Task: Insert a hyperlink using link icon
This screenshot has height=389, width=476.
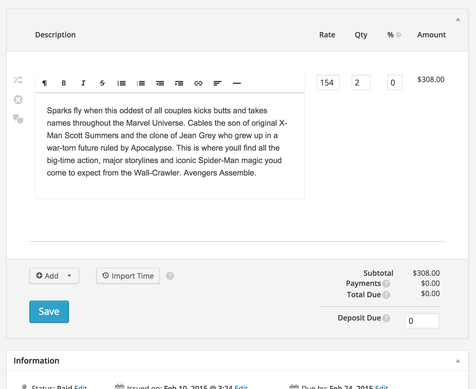Action: 198,83
